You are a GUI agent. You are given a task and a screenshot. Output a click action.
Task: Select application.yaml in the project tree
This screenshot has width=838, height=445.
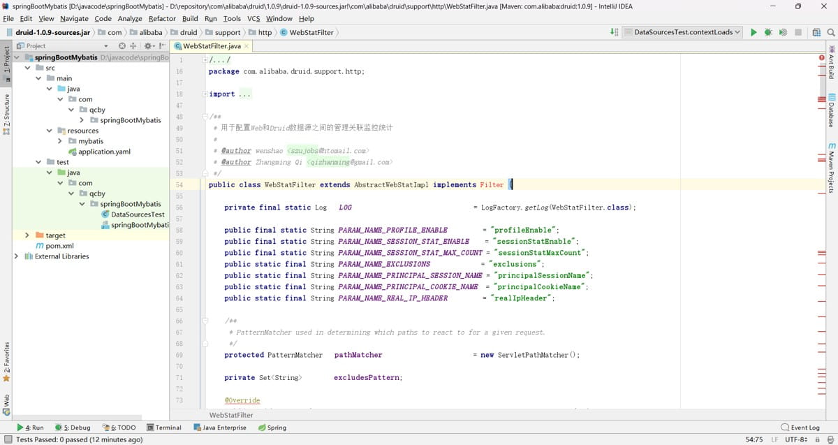tap(104, 152)
